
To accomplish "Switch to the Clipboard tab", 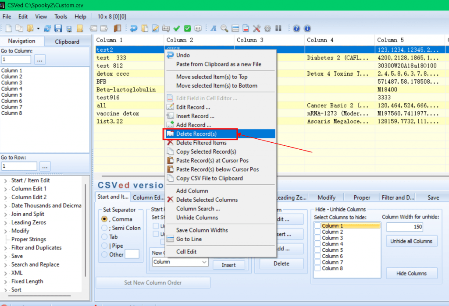I will [67, 42].
